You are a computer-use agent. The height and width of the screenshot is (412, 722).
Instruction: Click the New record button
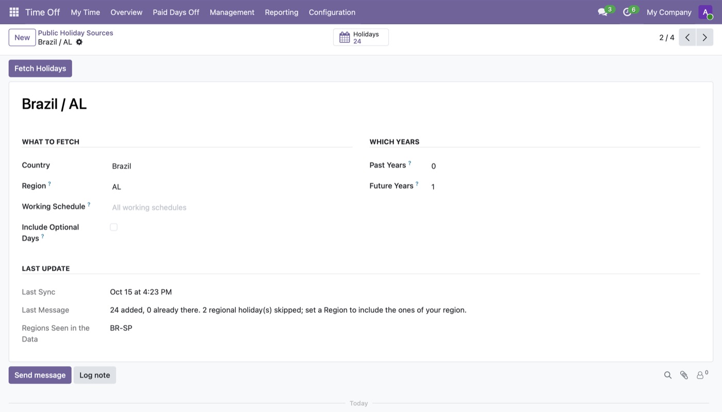click(22, 38)
